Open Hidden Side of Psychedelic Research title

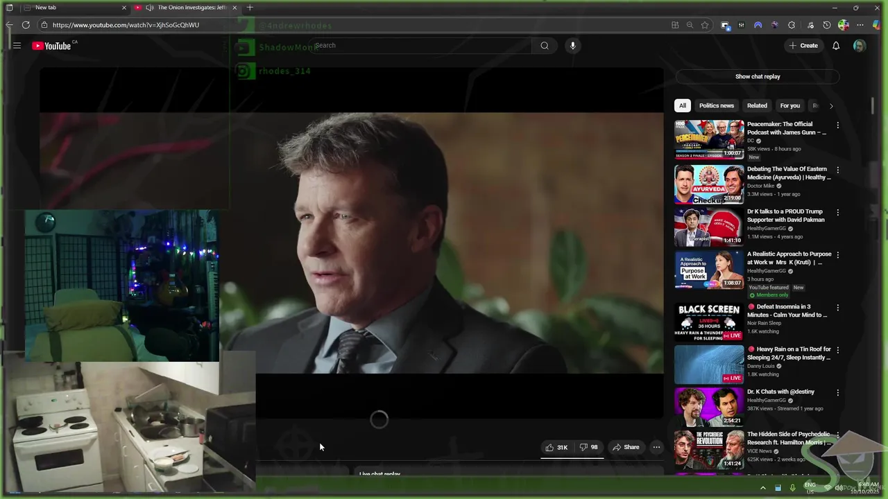[x=788, y=438]
